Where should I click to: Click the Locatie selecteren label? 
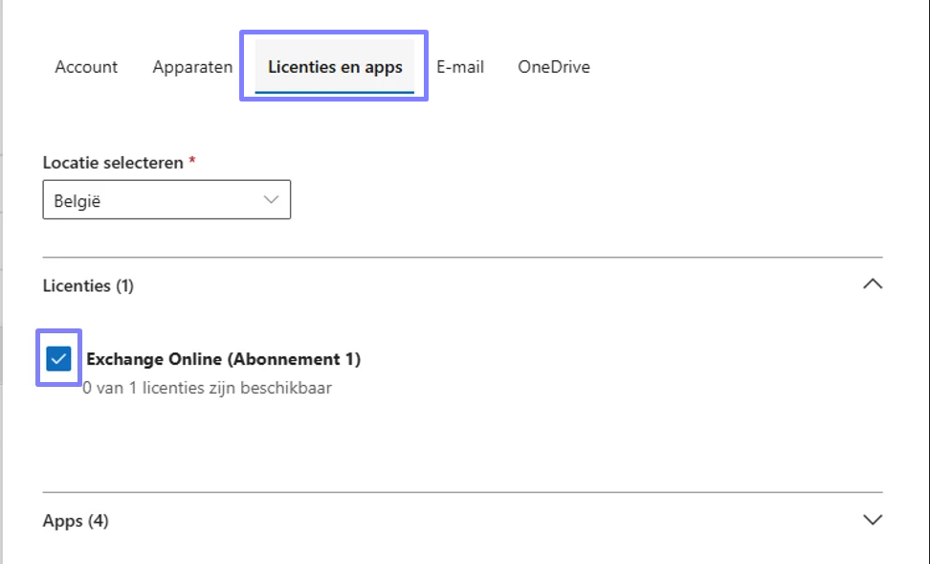pyautogui.click(x=113, y=162)
